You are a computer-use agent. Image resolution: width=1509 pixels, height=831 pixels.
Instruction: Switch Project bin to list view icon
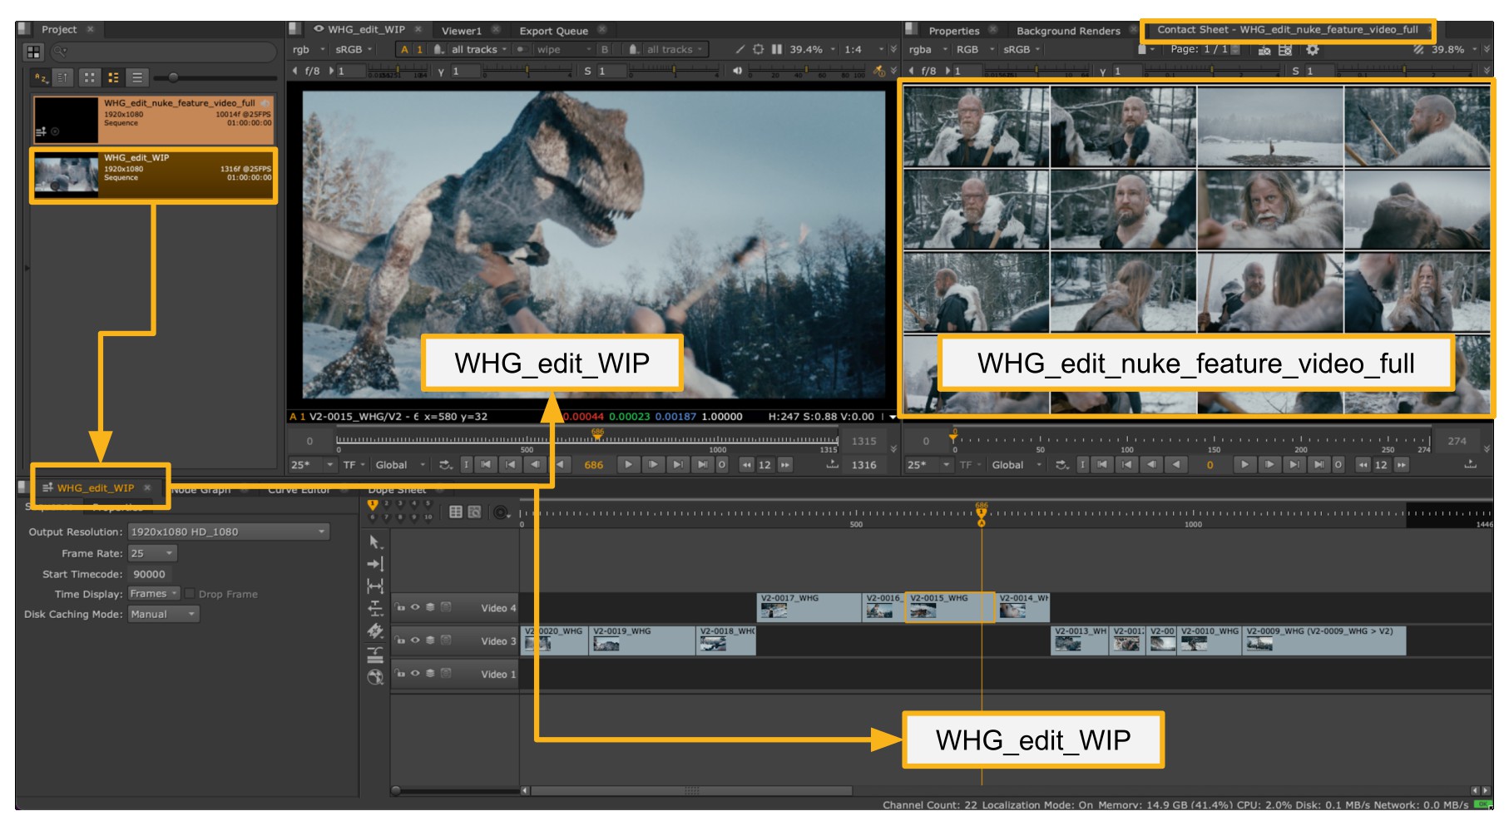[137, 77]
